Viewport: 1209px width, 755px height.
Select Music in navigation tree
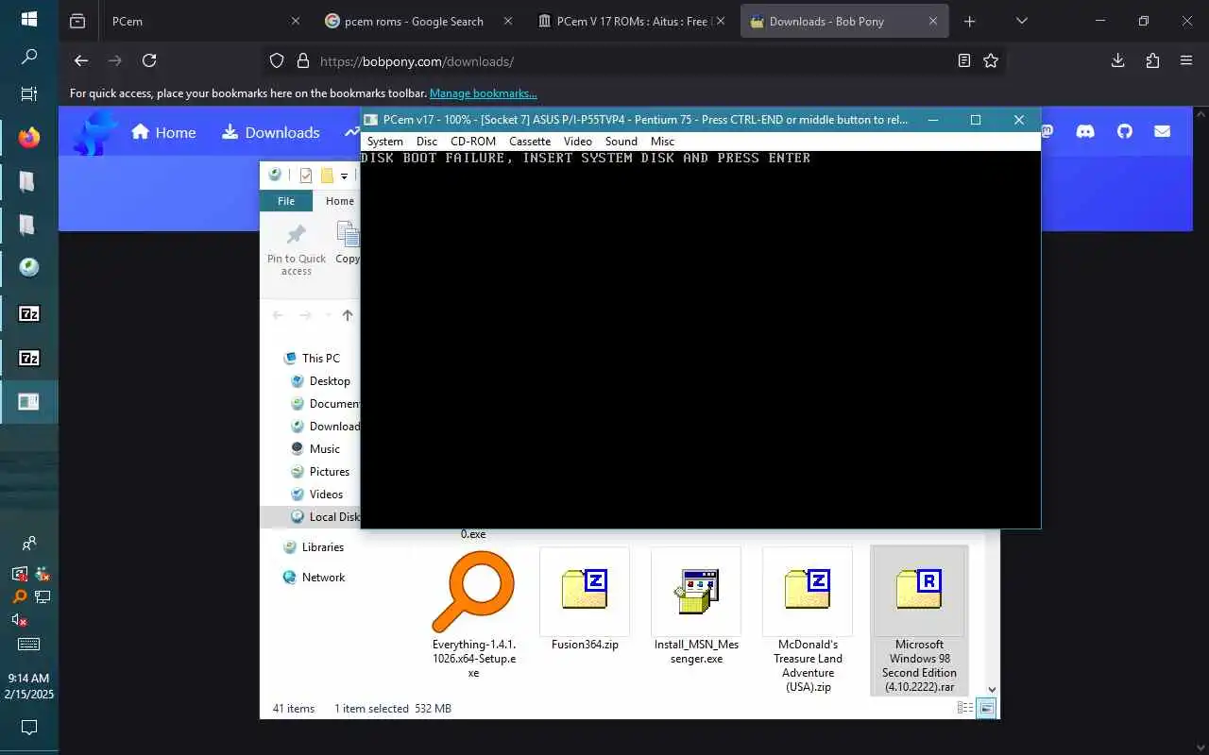pos(315,449)
